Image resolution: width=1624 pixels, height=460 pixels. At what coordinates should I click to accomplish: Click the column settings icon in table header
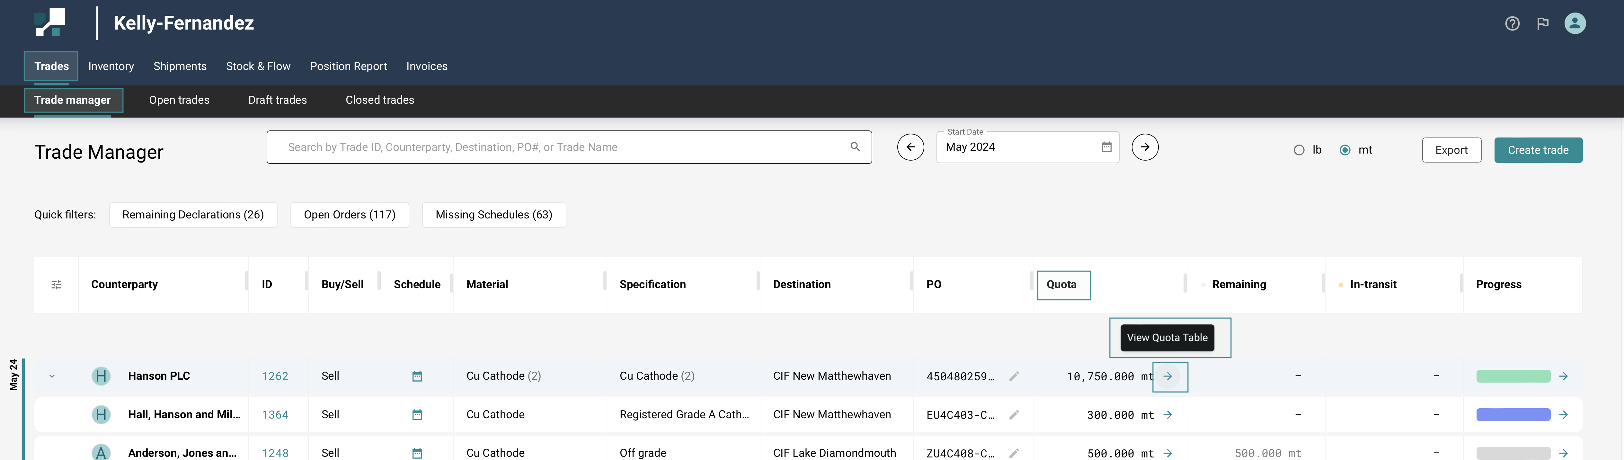pyautogui.click(x=56, y=285)
